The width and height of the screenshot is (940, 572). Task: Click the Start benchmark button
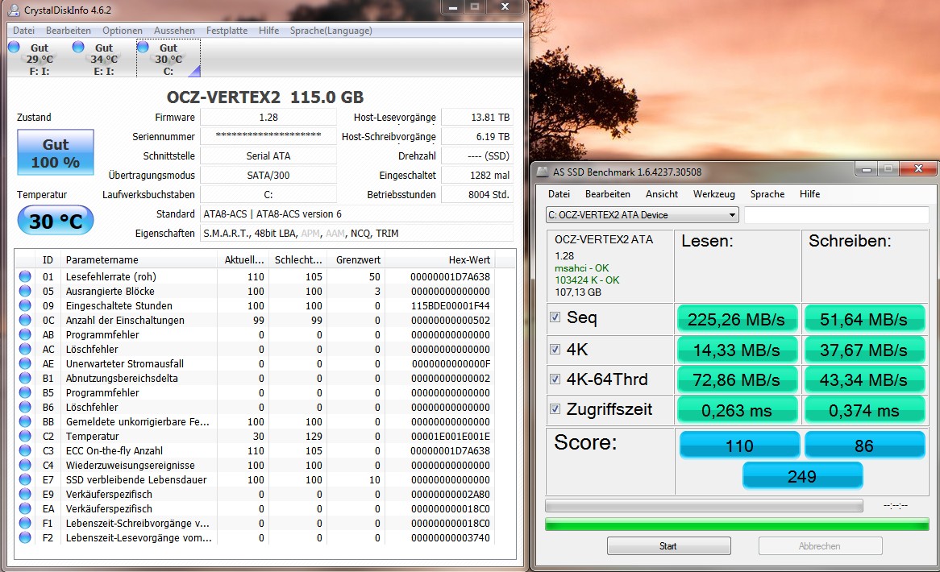click(x=668, y=546)
